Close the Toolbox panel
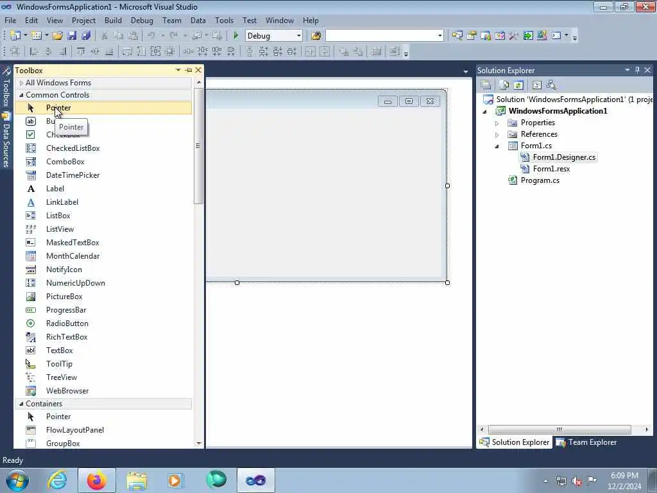657x493 pixels. (x=198, y=70)
